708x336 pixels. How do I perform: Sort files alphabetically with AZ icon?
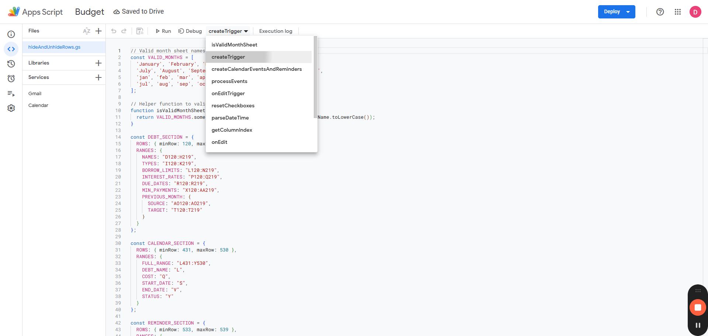click(x=87, y=31)
